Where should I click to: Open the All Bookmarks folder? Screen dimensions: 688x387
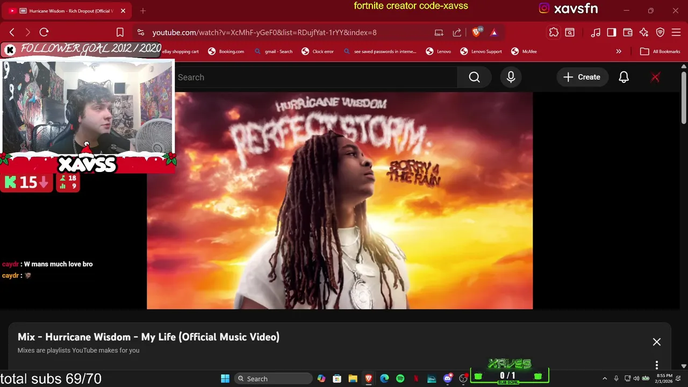(x=660, y=52)
